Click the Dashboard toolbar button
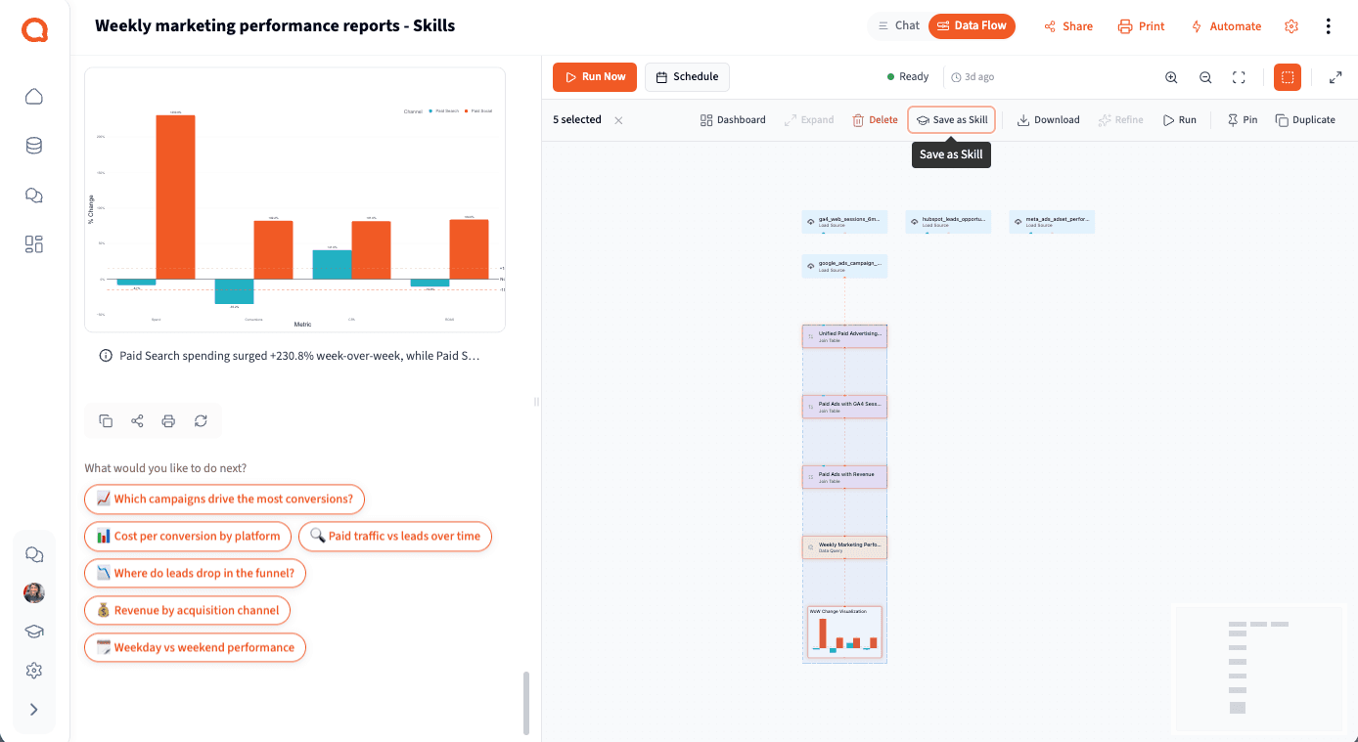Viewport: 1358px width, 742px height. (733, 120)
